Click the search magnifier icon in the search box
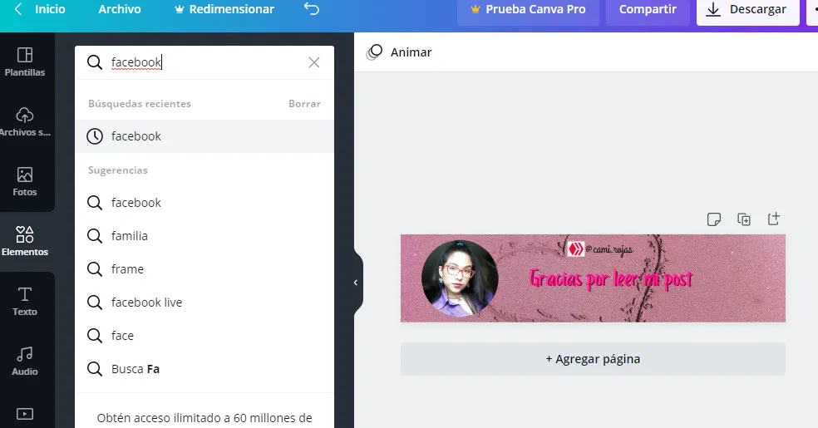Screen dimensions: 818x428 coord(95,62)
